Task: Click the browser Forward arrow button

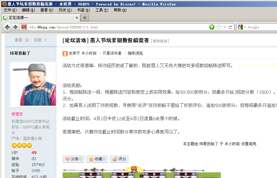Action: click(15, 27)
